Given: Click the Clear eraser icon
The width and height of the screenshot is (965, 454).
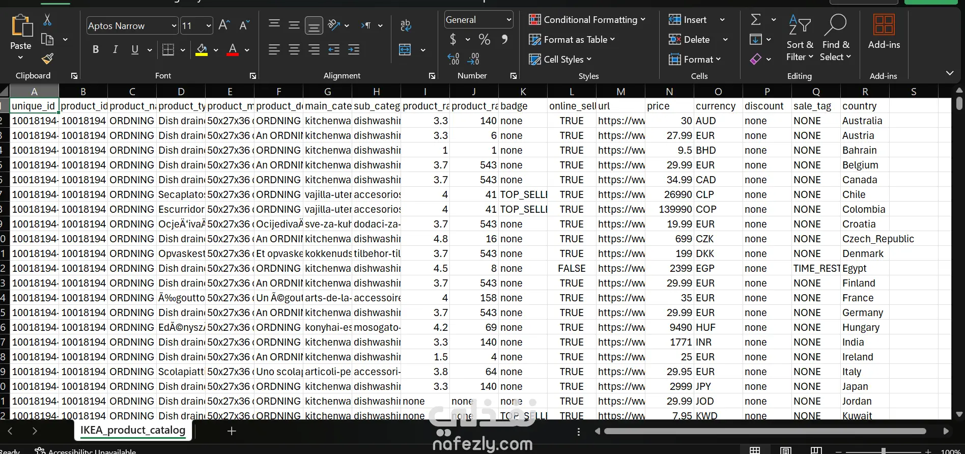Looking at the screenshot, I should click(756, 59).
